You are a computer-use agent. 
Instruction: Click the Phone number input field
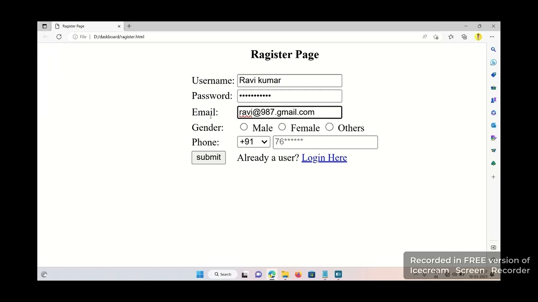click(x=325, y=142)
